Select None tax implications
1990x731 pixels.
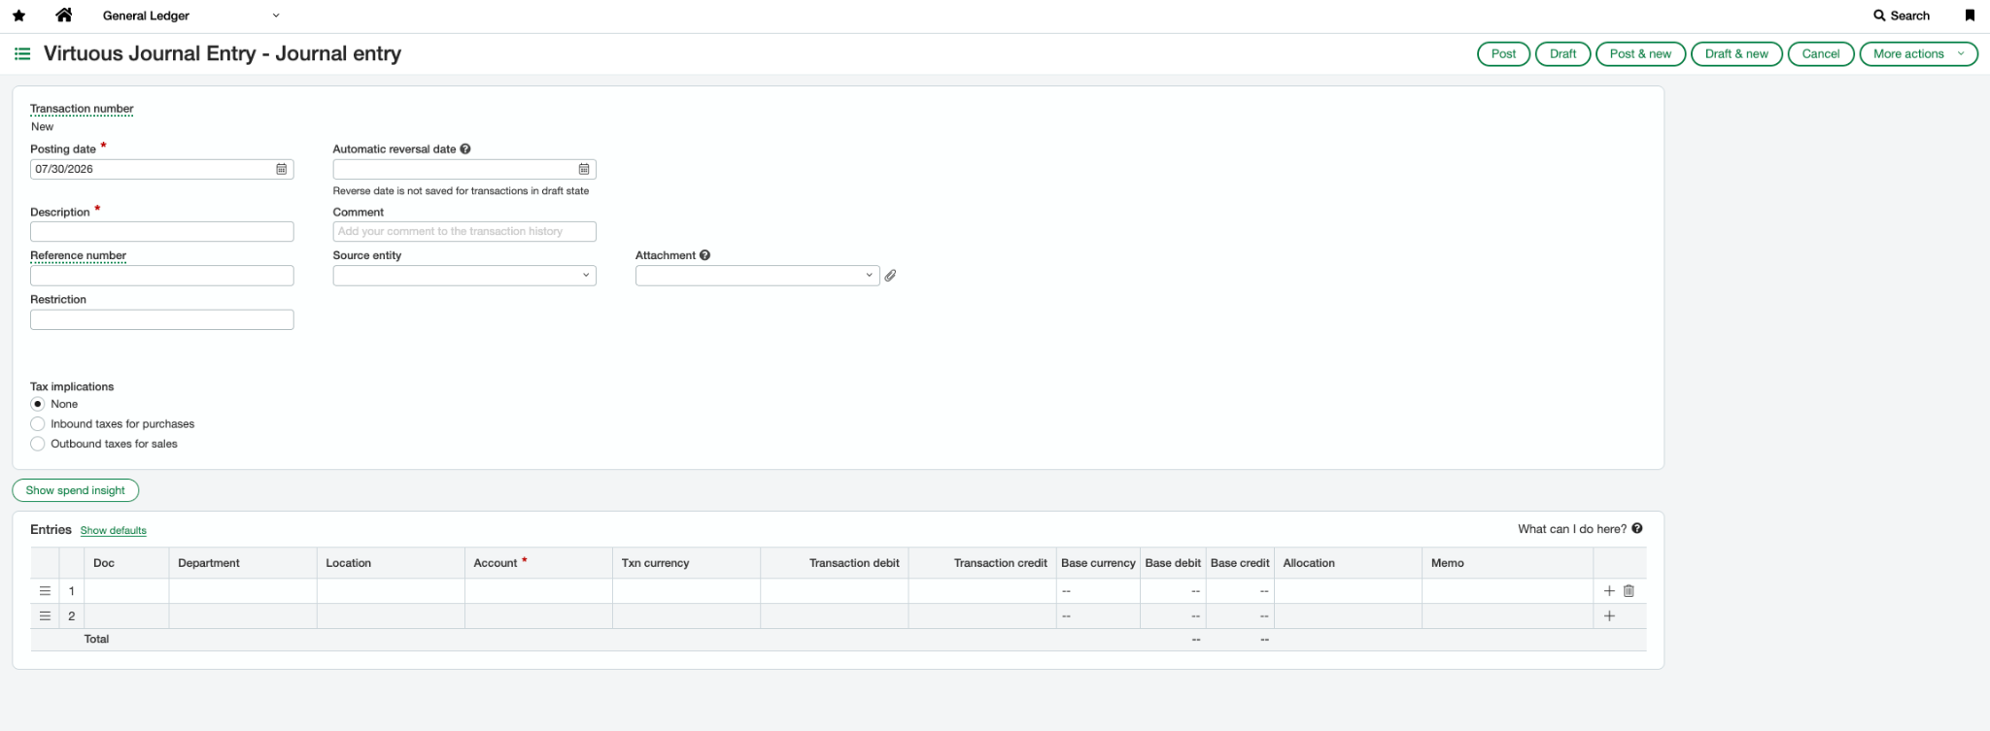(38, 404)
